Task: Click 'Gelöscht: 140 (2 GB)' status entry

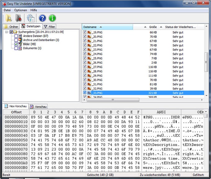Action: (x=100, y=175)
